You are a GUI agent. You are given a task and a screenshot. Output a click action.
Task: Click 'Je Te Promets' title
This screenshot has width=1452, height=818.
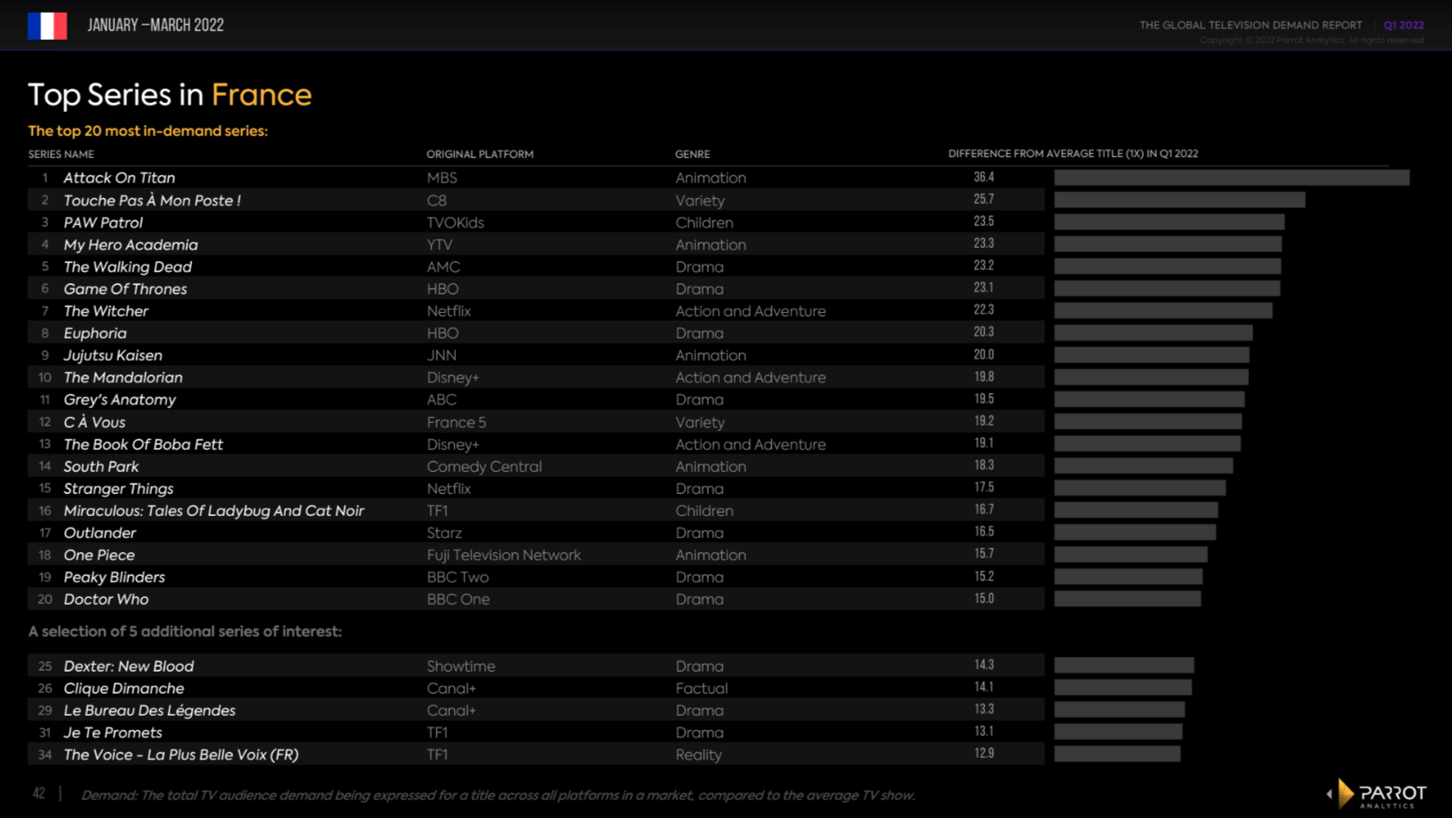point(112,733)
